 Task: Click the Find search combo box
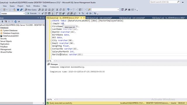[x=105, y=10]
